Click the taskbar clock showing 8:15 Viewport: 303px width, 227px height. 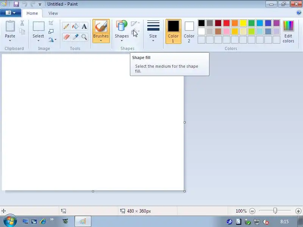284,222
